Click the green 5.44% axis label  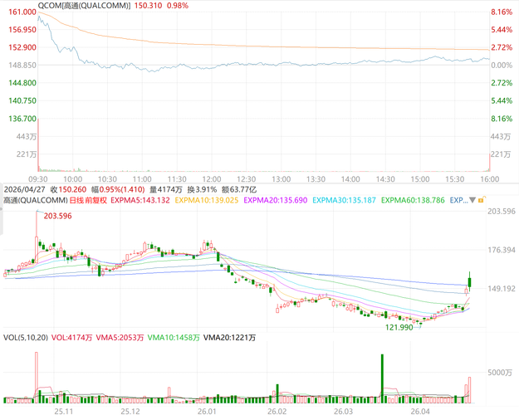(502, 100)
